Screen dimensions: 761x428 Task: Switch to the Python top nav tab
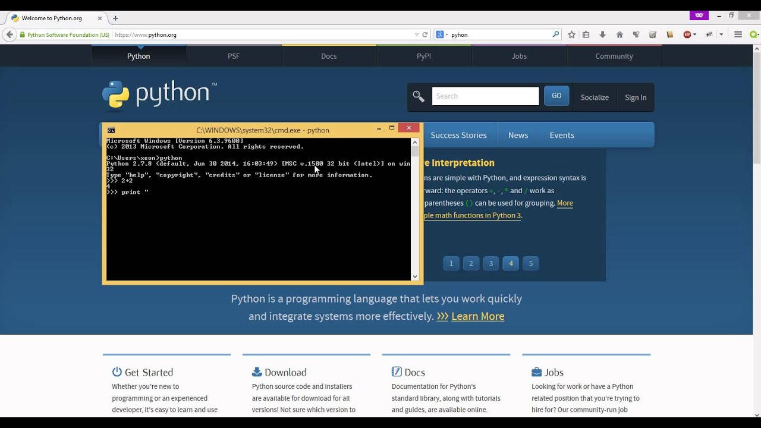pyautogui.click(x=139, y=56)
